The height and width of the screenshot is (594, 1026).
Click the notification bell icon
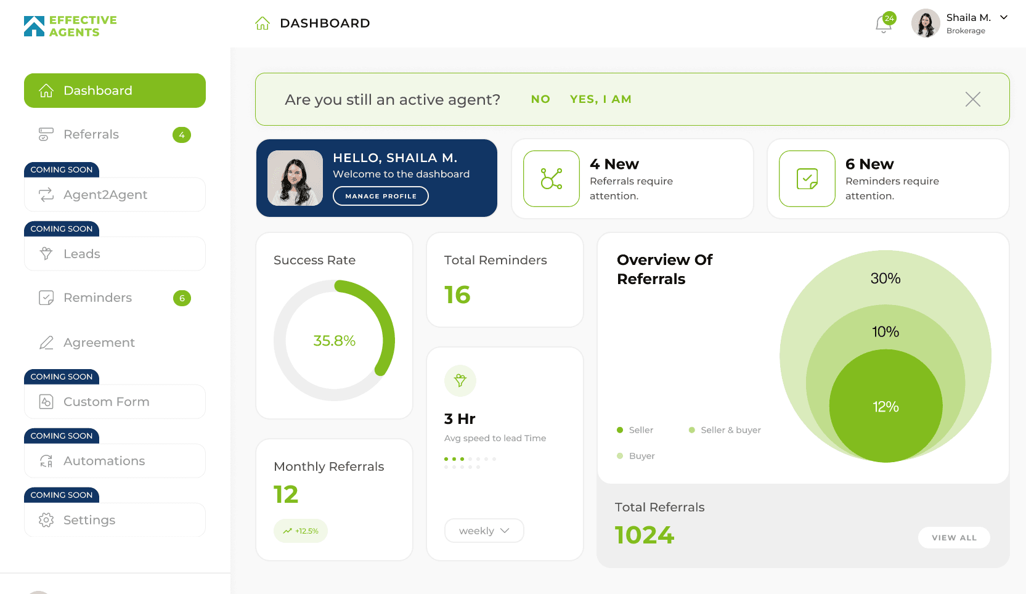[x=883, y=25]
